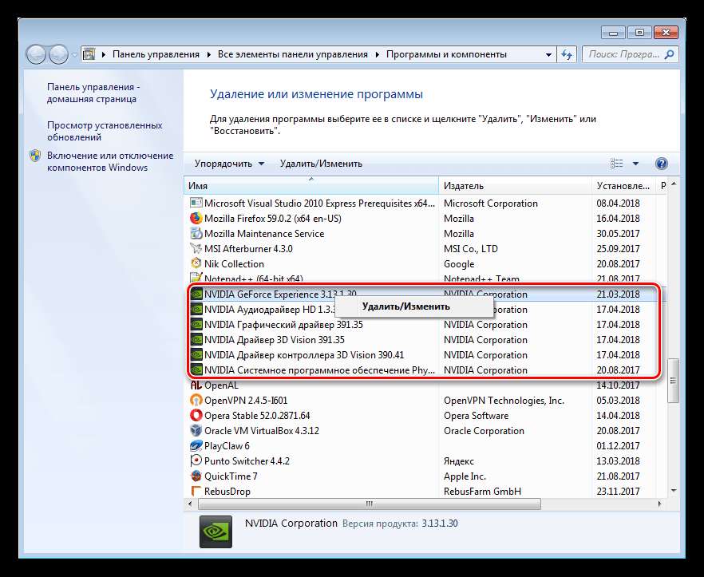Expand arrow after Все элементы панели управления
This screenshot has width=704, height=577.
click(377, 55)
